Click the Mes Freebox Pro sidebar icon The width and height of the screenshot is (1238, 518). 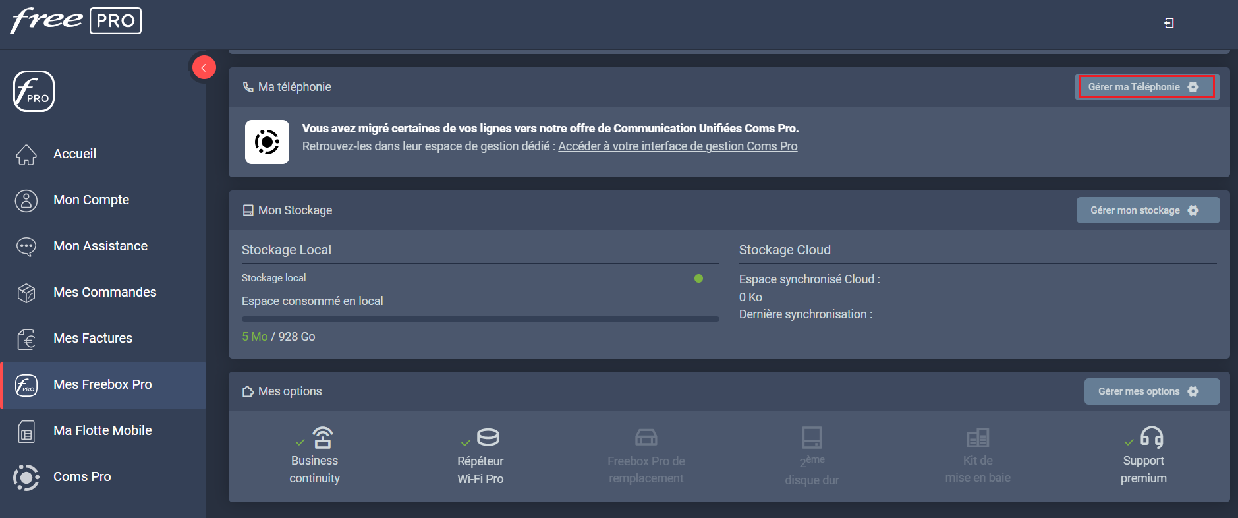[x=26, y=385]
